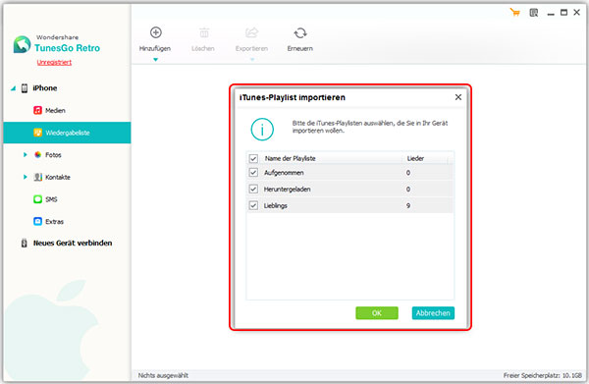Image resolution: width=589 pixels, height=384 pixels.
Task: Click the TunesGo Retro logo icon
Action: [x=22, y=44]
